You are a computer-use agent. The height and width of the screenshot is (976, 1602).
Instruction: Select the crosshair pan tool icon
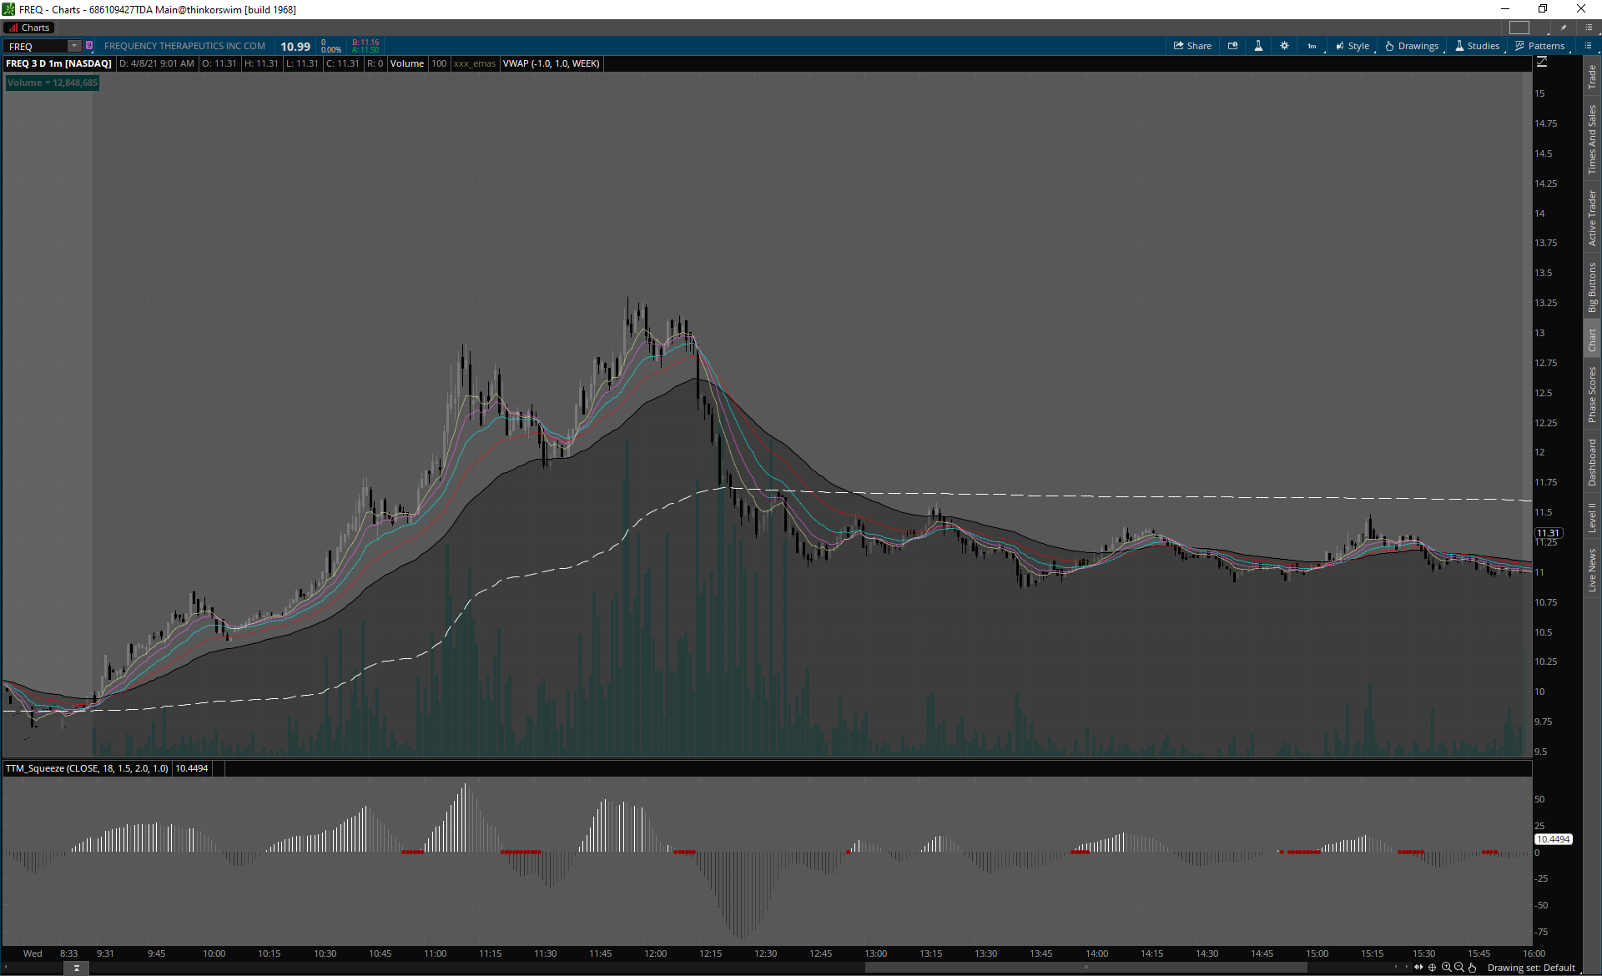tap(1433, 968)
